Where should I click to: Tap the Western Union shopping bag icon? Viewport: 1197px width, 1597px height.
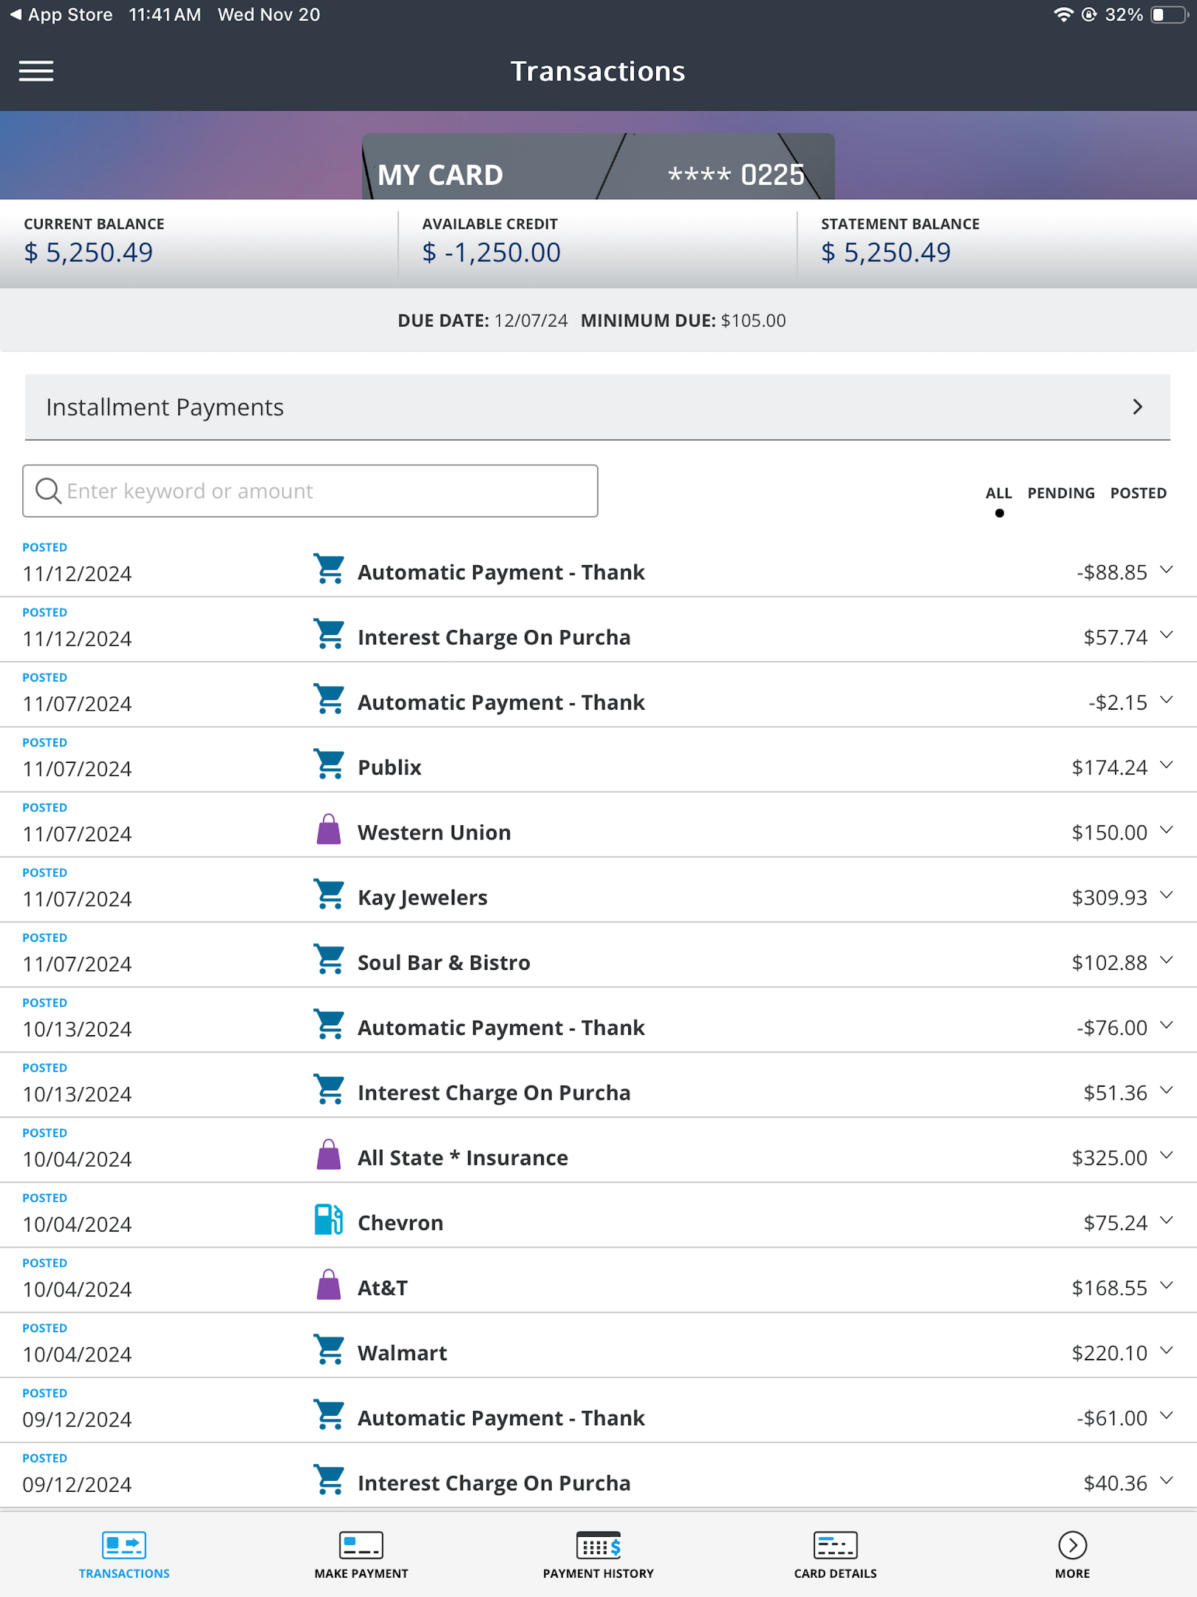tap(329, 829)
